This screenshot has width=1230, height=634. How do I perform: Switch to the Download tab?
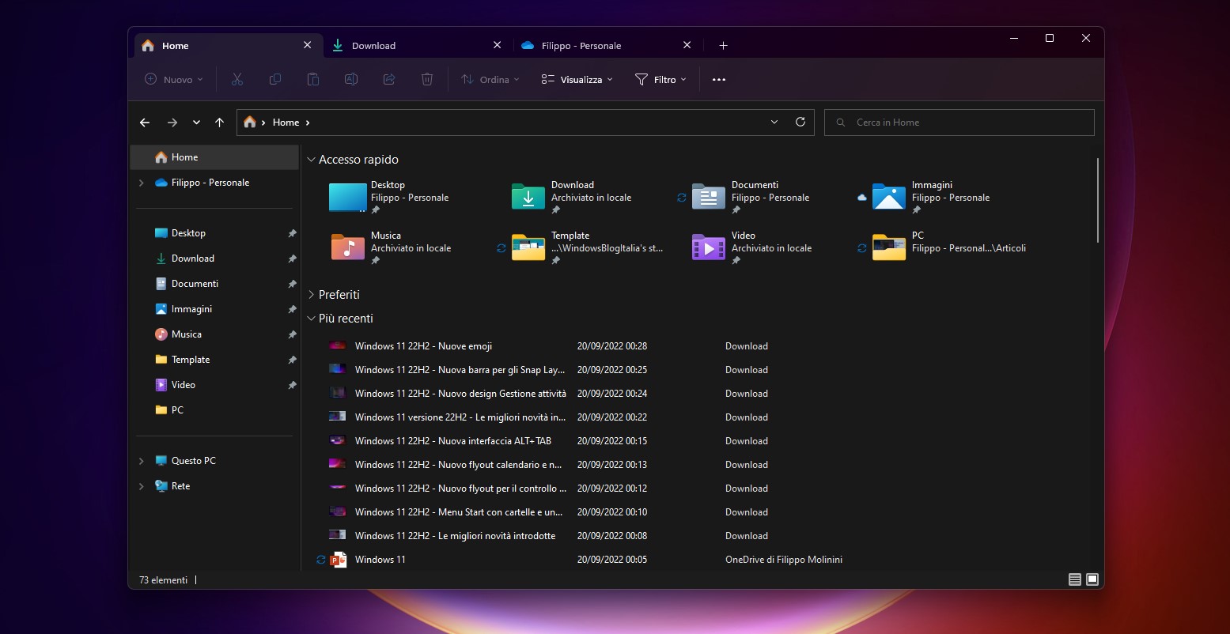point(418,46)
